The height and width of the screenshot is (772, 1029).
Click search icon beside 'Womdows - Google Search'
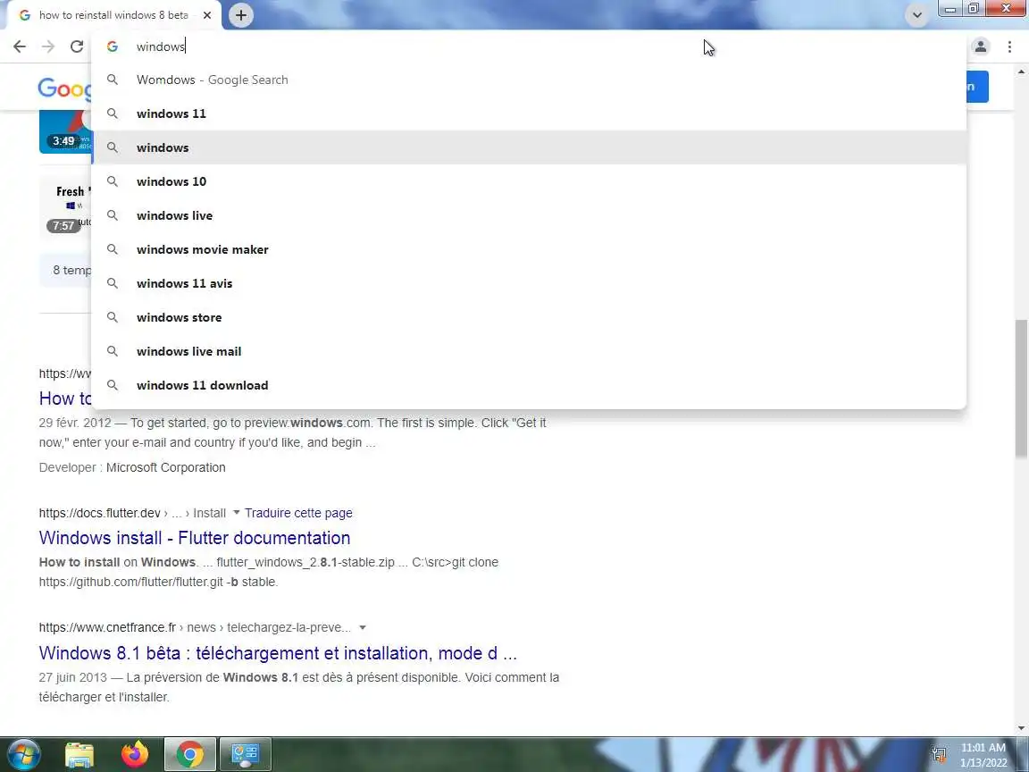[x=113, y=80]
